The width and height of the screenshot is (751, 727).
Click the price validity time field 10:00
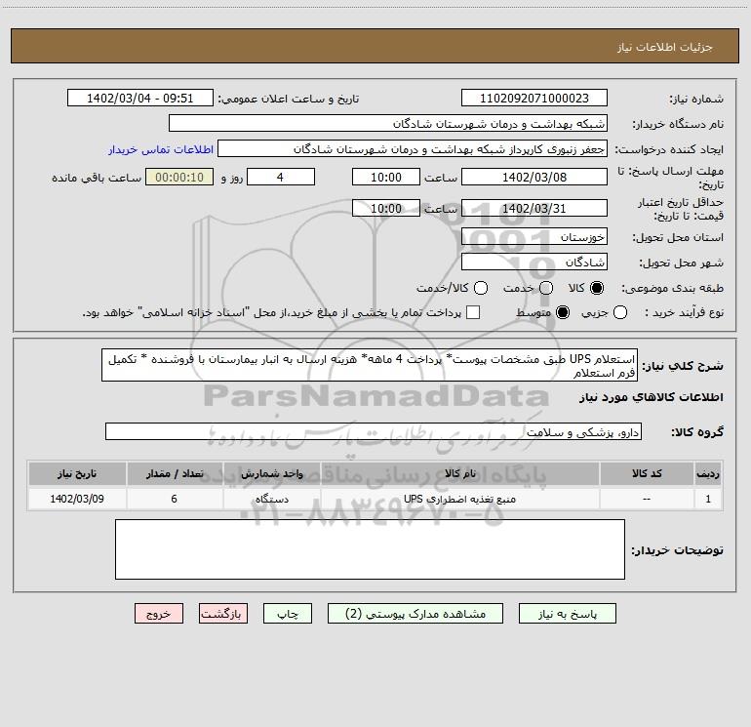point(386,208)
